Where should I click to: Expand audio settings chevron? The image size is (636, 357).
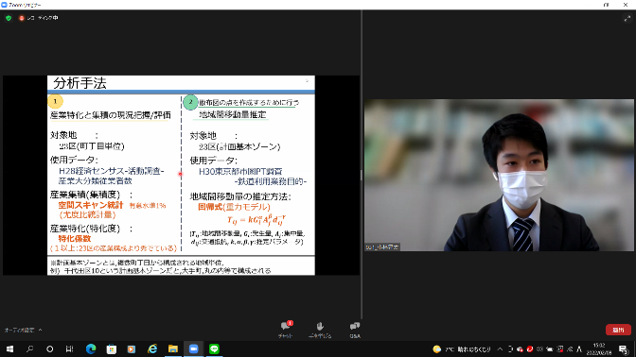(x=40, y=330)
